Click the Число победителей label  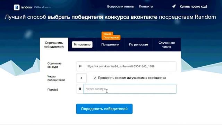click(56, 78)
